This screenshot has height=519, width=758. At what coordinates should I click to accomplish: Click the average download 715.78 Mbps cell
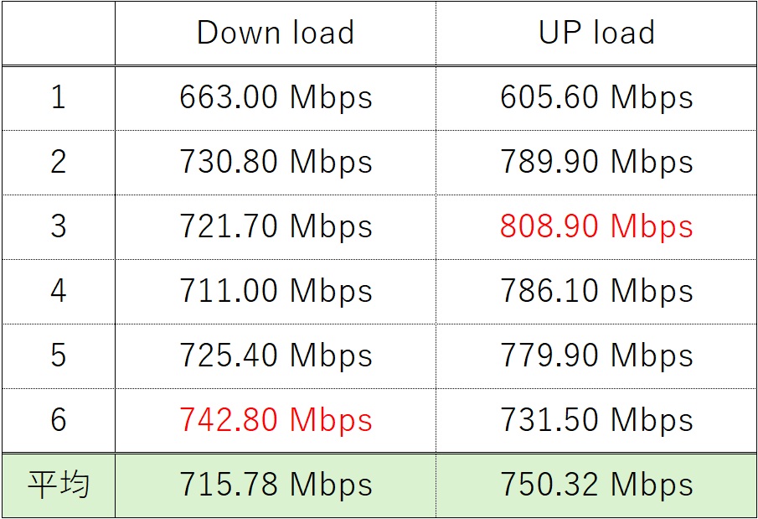coord(276,485)
